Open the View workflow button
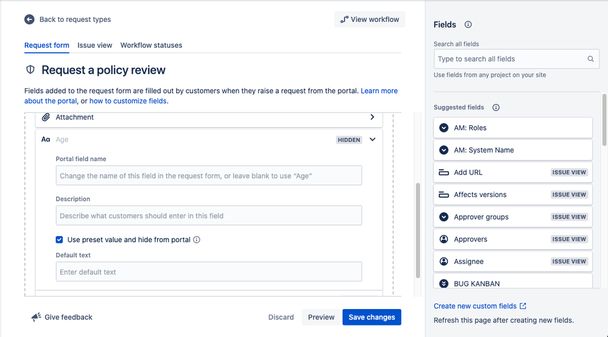The width and height of the screenshot is (608, 337). click(x=370, y=19)
